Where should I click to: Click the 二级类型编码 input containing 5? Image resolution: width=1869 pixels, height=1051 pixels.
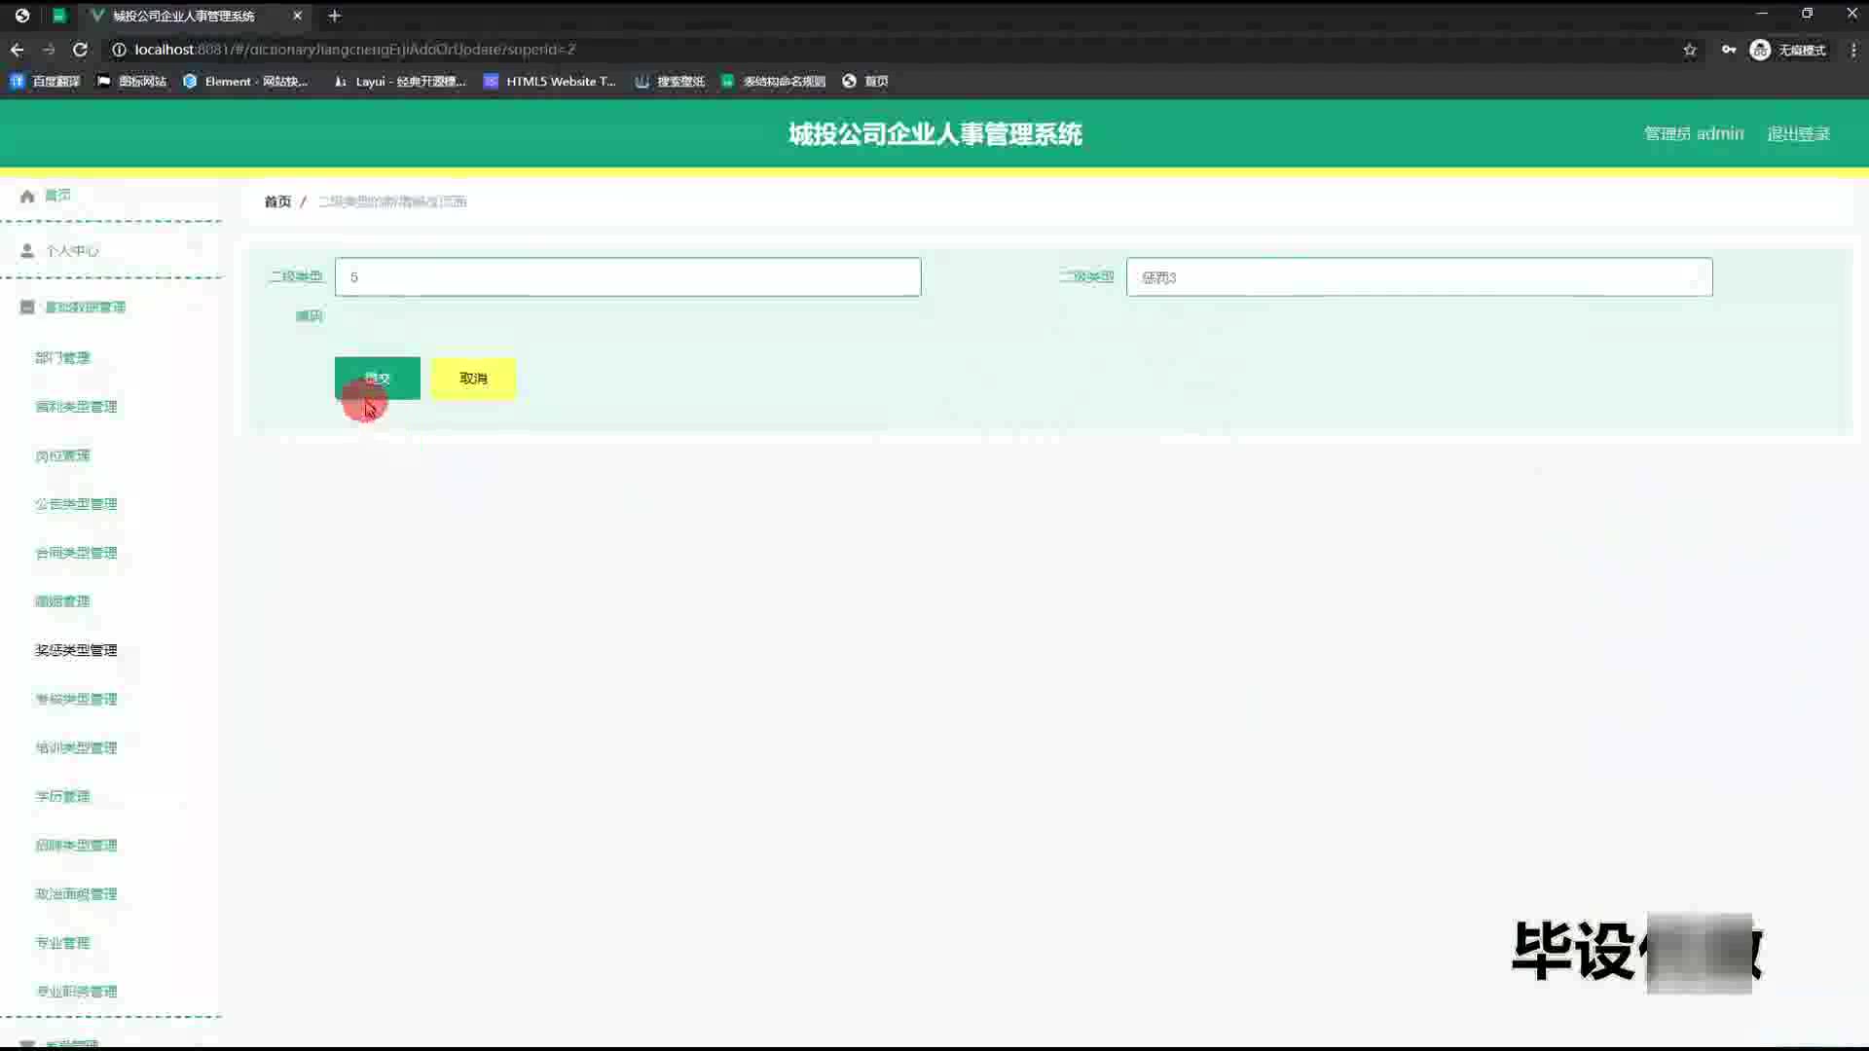pyautogui.click(x=628, y=277)
